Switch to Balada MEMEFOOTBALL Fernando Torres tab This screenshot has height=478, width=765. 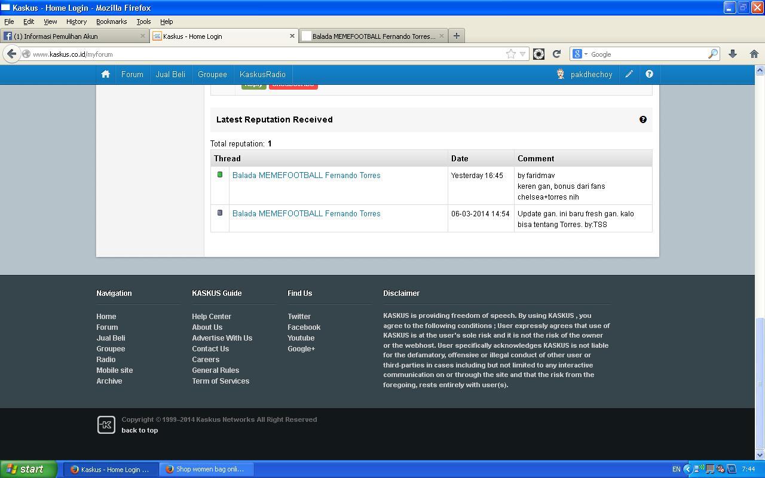(x=374, y=36)
